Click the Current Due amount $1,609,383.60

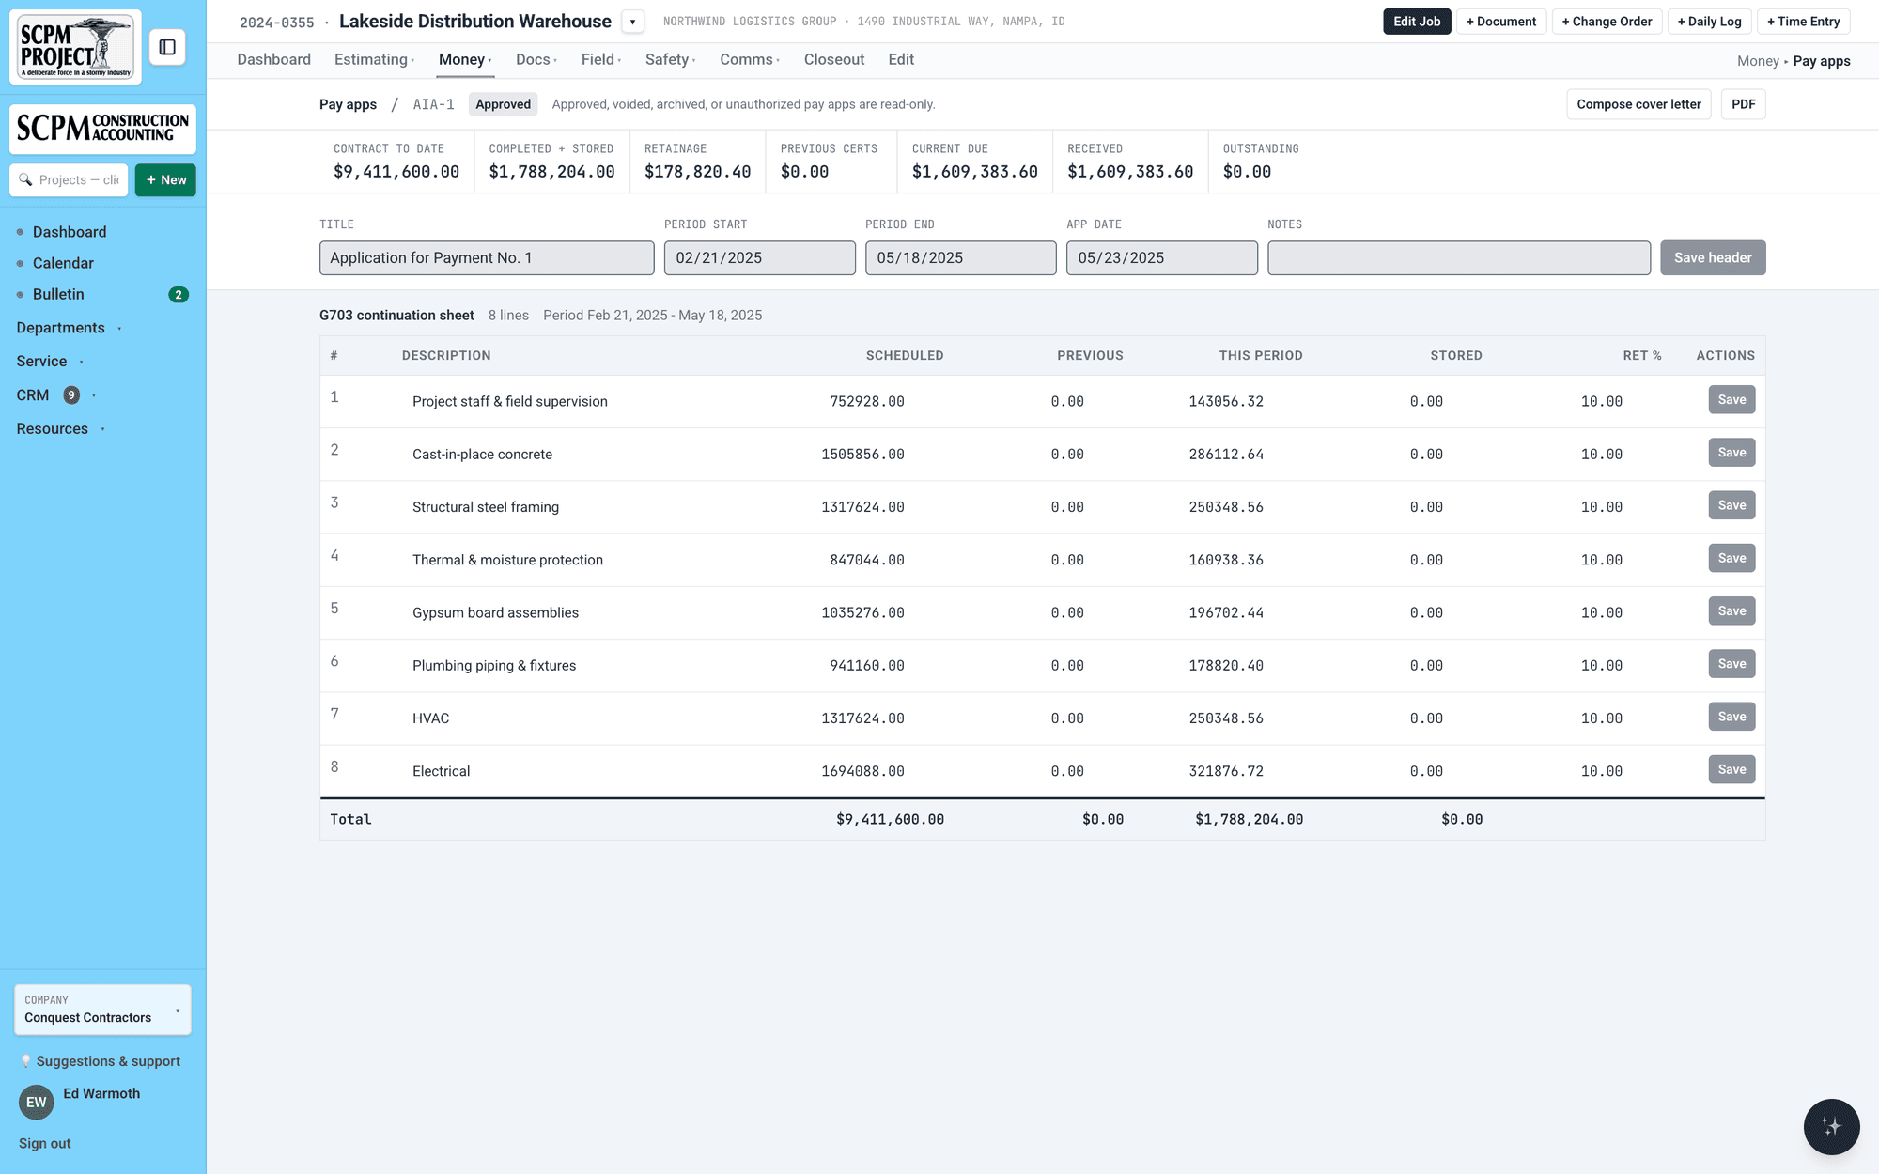(x=974, y=172)
